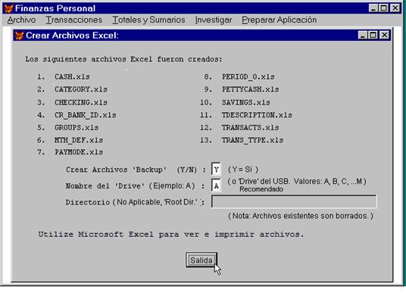Open the Investigar menu
The image size is (406, 302).
click(x=214, y=20)
